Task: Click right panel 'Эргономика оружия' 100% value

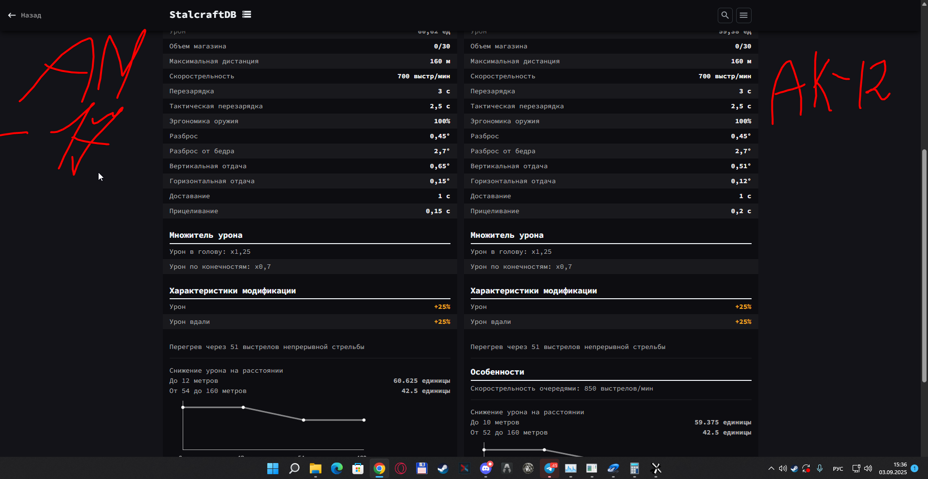Action: pos(743,121)
